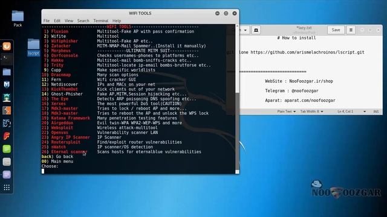Open the View menu in the terminal

[69, 21]
